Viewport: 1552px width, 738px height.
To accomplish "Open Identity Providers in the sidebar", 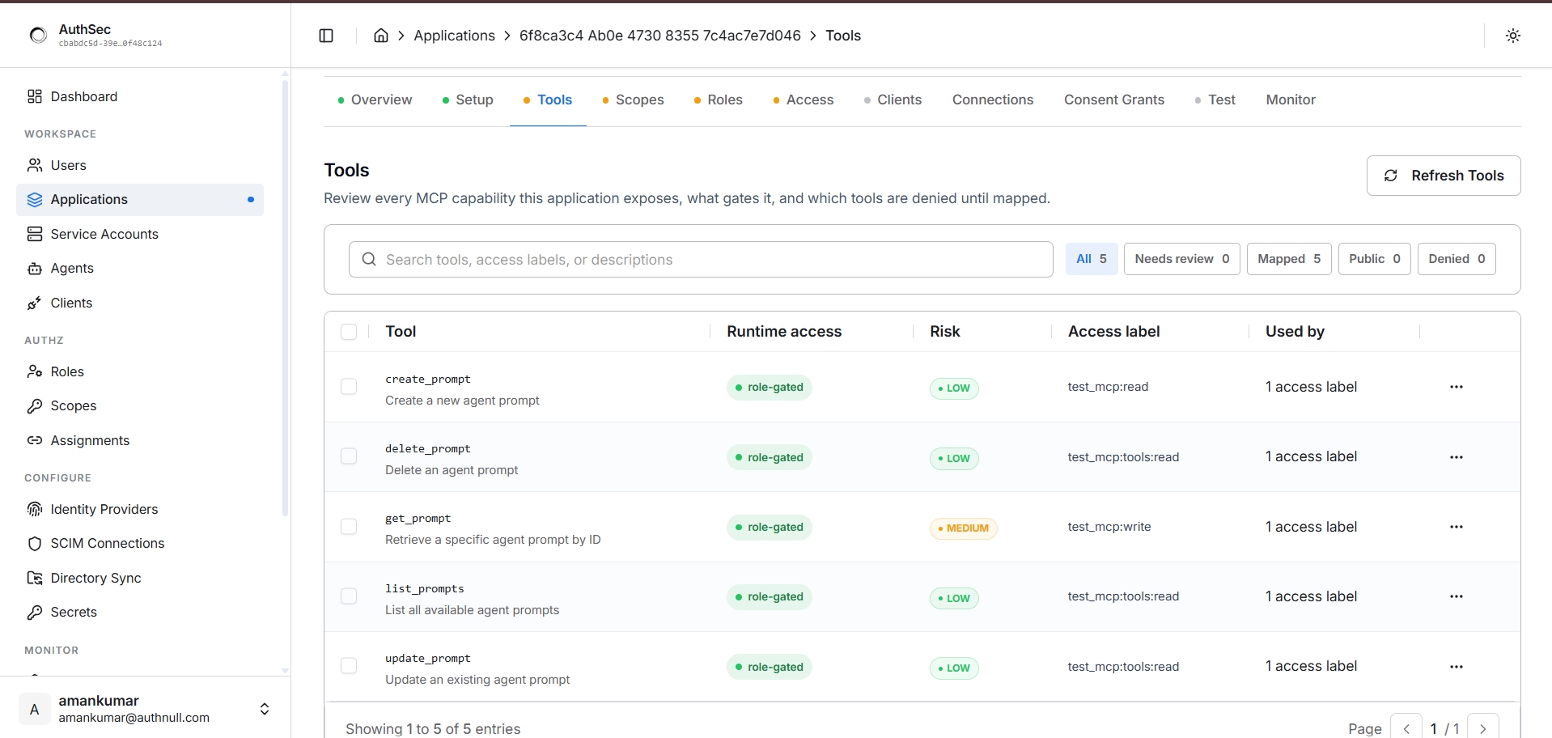I will click(140, 509).
